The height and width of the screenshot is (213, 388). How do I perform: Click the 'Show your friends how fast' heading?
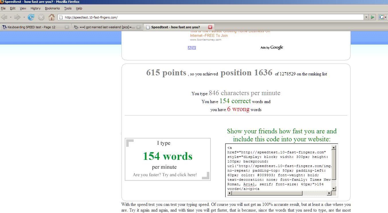282,135
